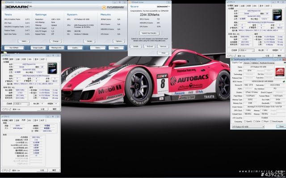Open the ATI Radeon HD 4200 dropdown in GPU-Z
The width and height of the screenshot is (286, 178).
(x=248, y=127)
